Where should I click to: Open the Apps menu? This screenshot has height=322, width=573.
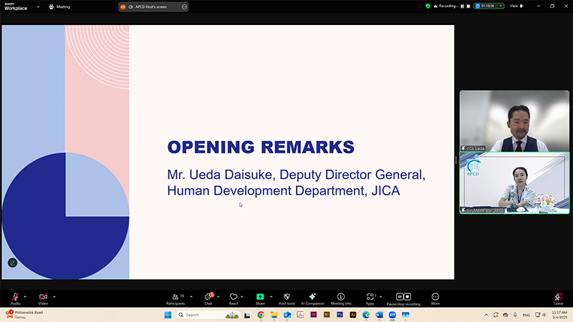coord(370,297)
